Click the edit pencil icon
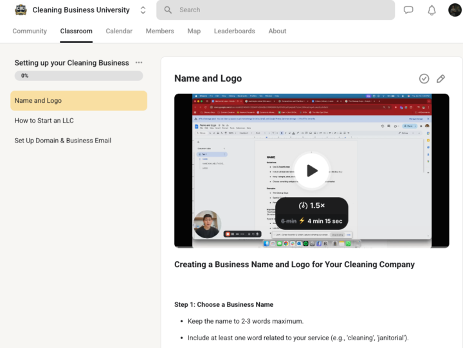The height and width of the screenshot is (348, 463). (440, 78)
